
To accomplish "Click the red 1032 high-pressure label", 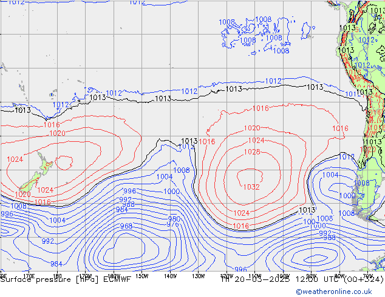I will 251,187.
